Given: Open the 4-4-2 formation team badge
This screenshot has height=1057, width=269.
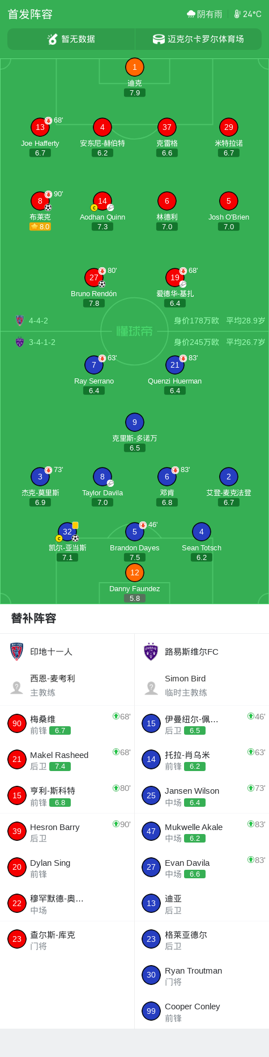Looking at the screenshot, I should tap(20, 321).
